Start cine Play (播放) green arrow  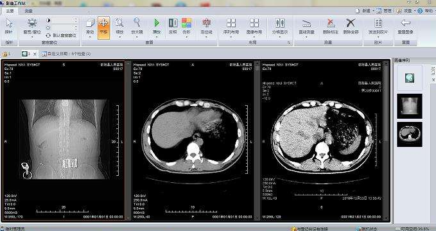(x=157, y=27)
